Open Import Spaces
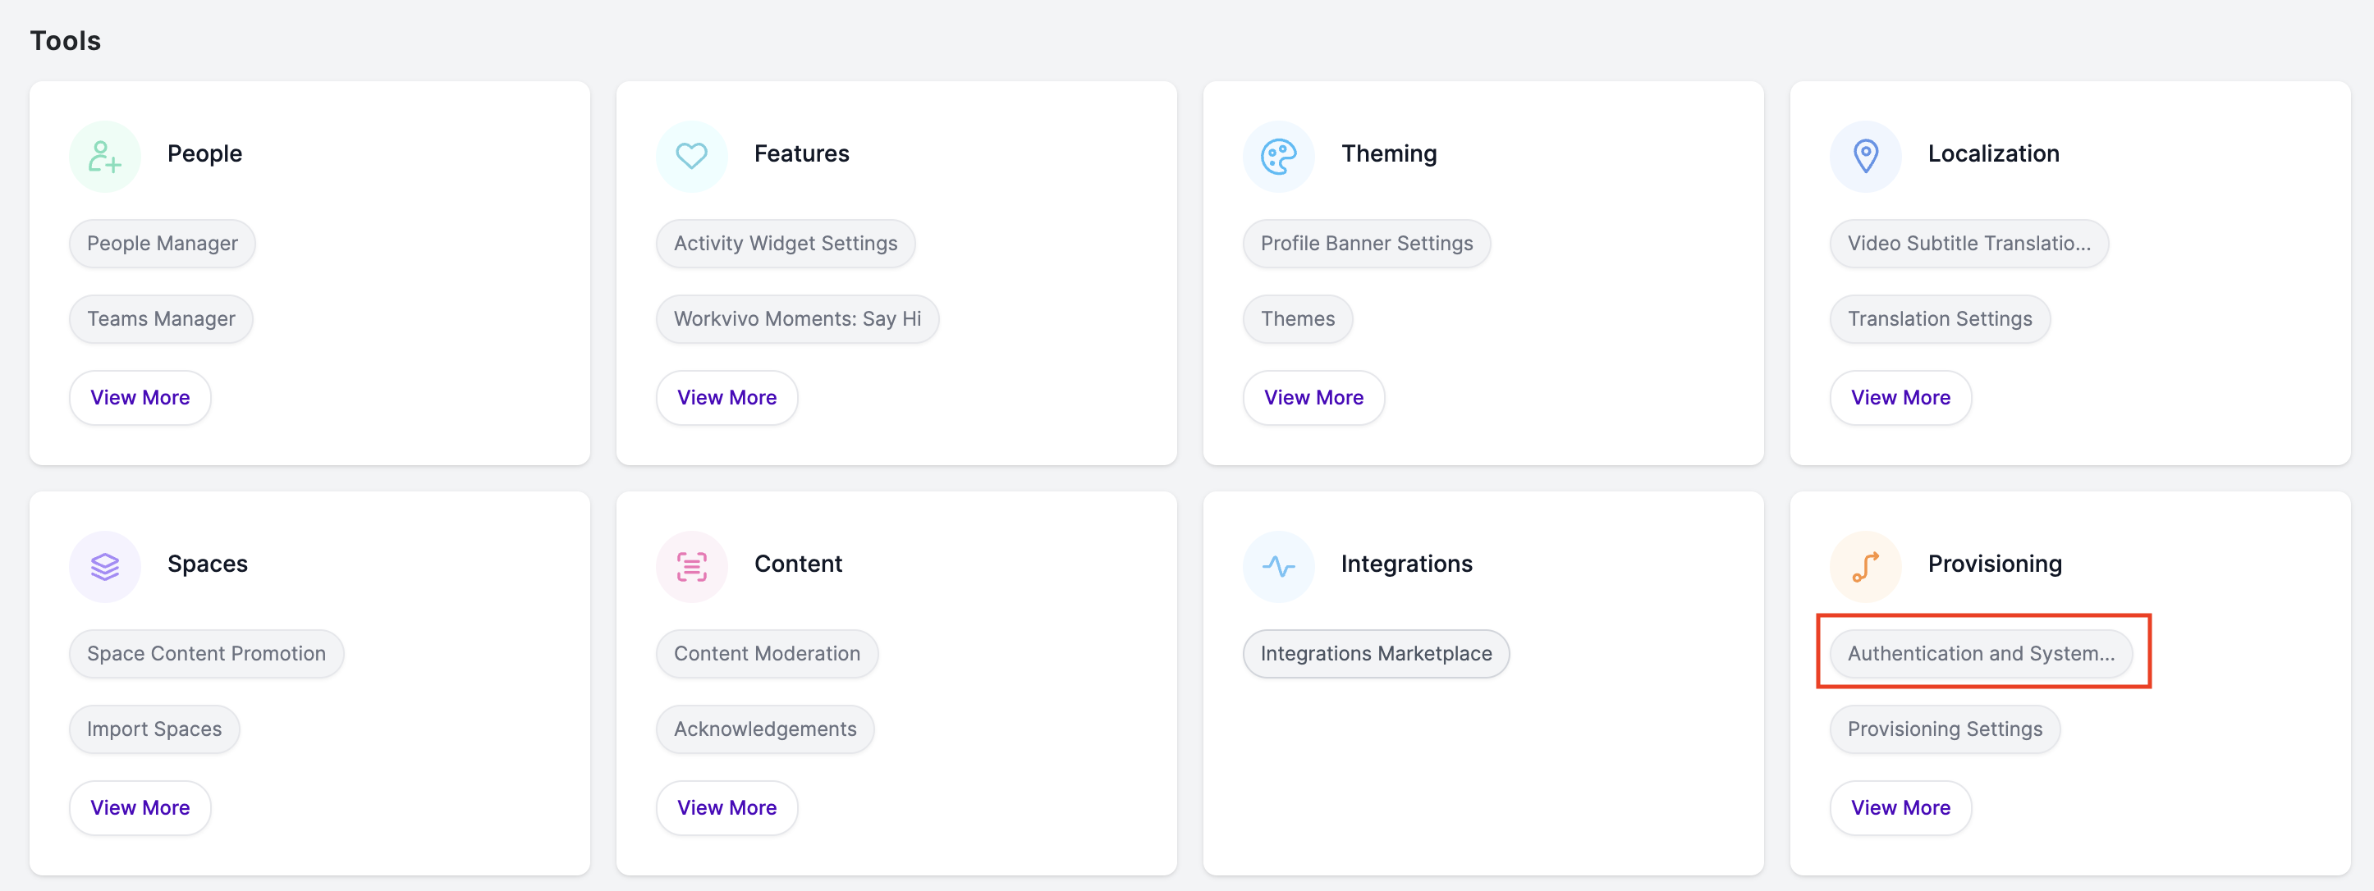The height and width of the screenshot is (891, 2374). pyautogui.click(x=155, y=729)
